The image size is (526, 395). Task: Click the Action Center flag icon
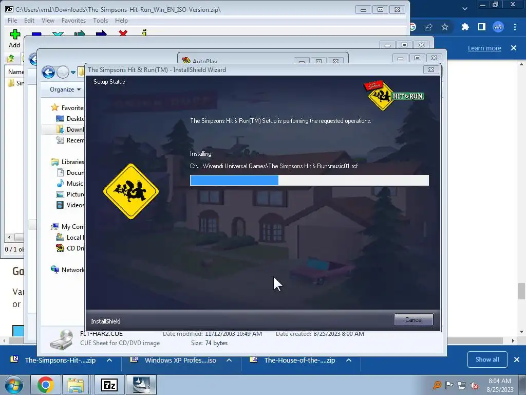(x=449, y=385)
